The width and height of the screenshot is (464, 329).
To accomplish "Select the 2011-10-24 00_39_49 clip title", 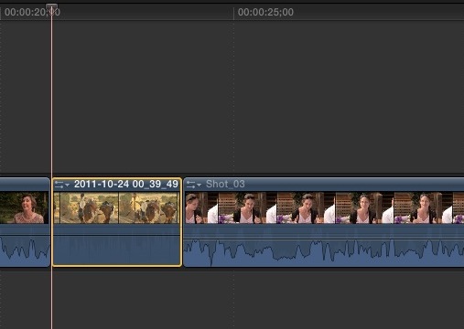I will coord(126,184).
